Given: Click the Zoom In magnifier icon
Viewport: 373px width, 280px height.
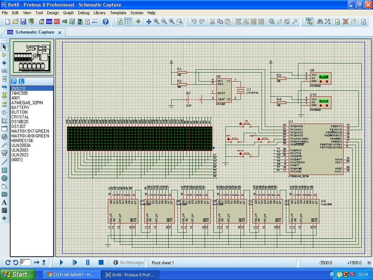Looking at the screenshot, I should (156, 22).
